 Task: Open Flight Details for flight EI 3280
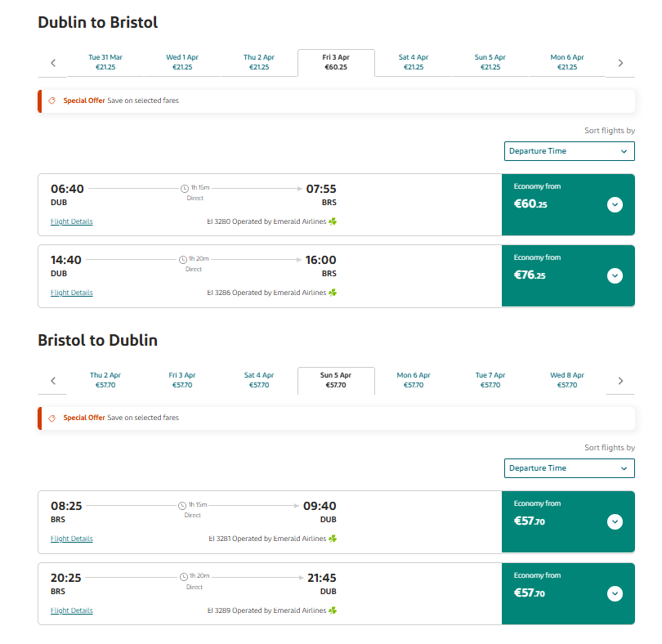click(x=72, y=221)
